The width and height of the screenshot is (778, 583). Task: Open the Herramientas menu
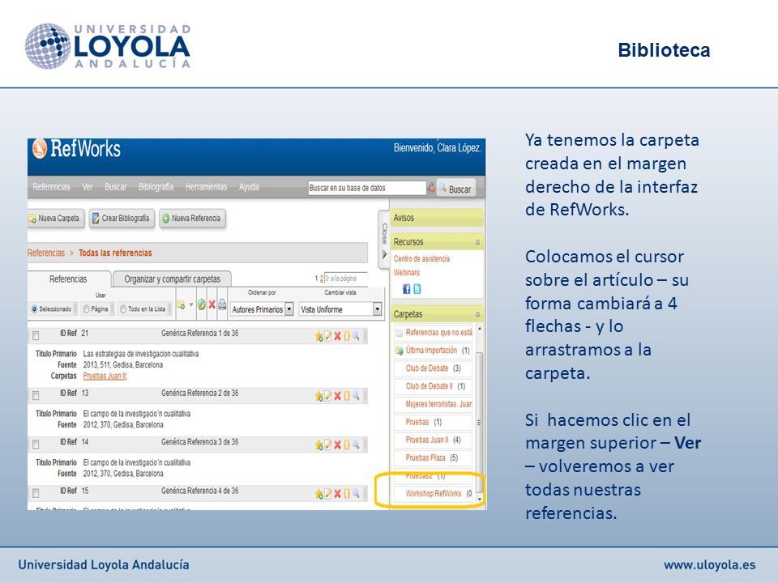coord(206,187)
